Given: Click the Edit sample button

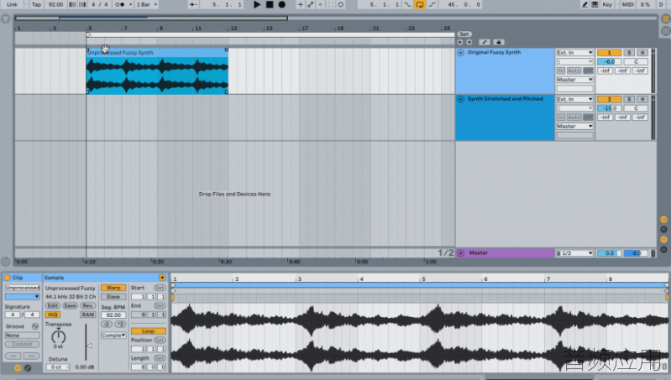Looking at the screenshot, I should (53, 305).
